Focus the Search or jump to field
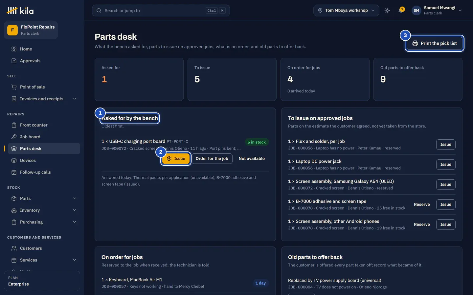This screenshot has height=295, width=473. click(161, 10)
